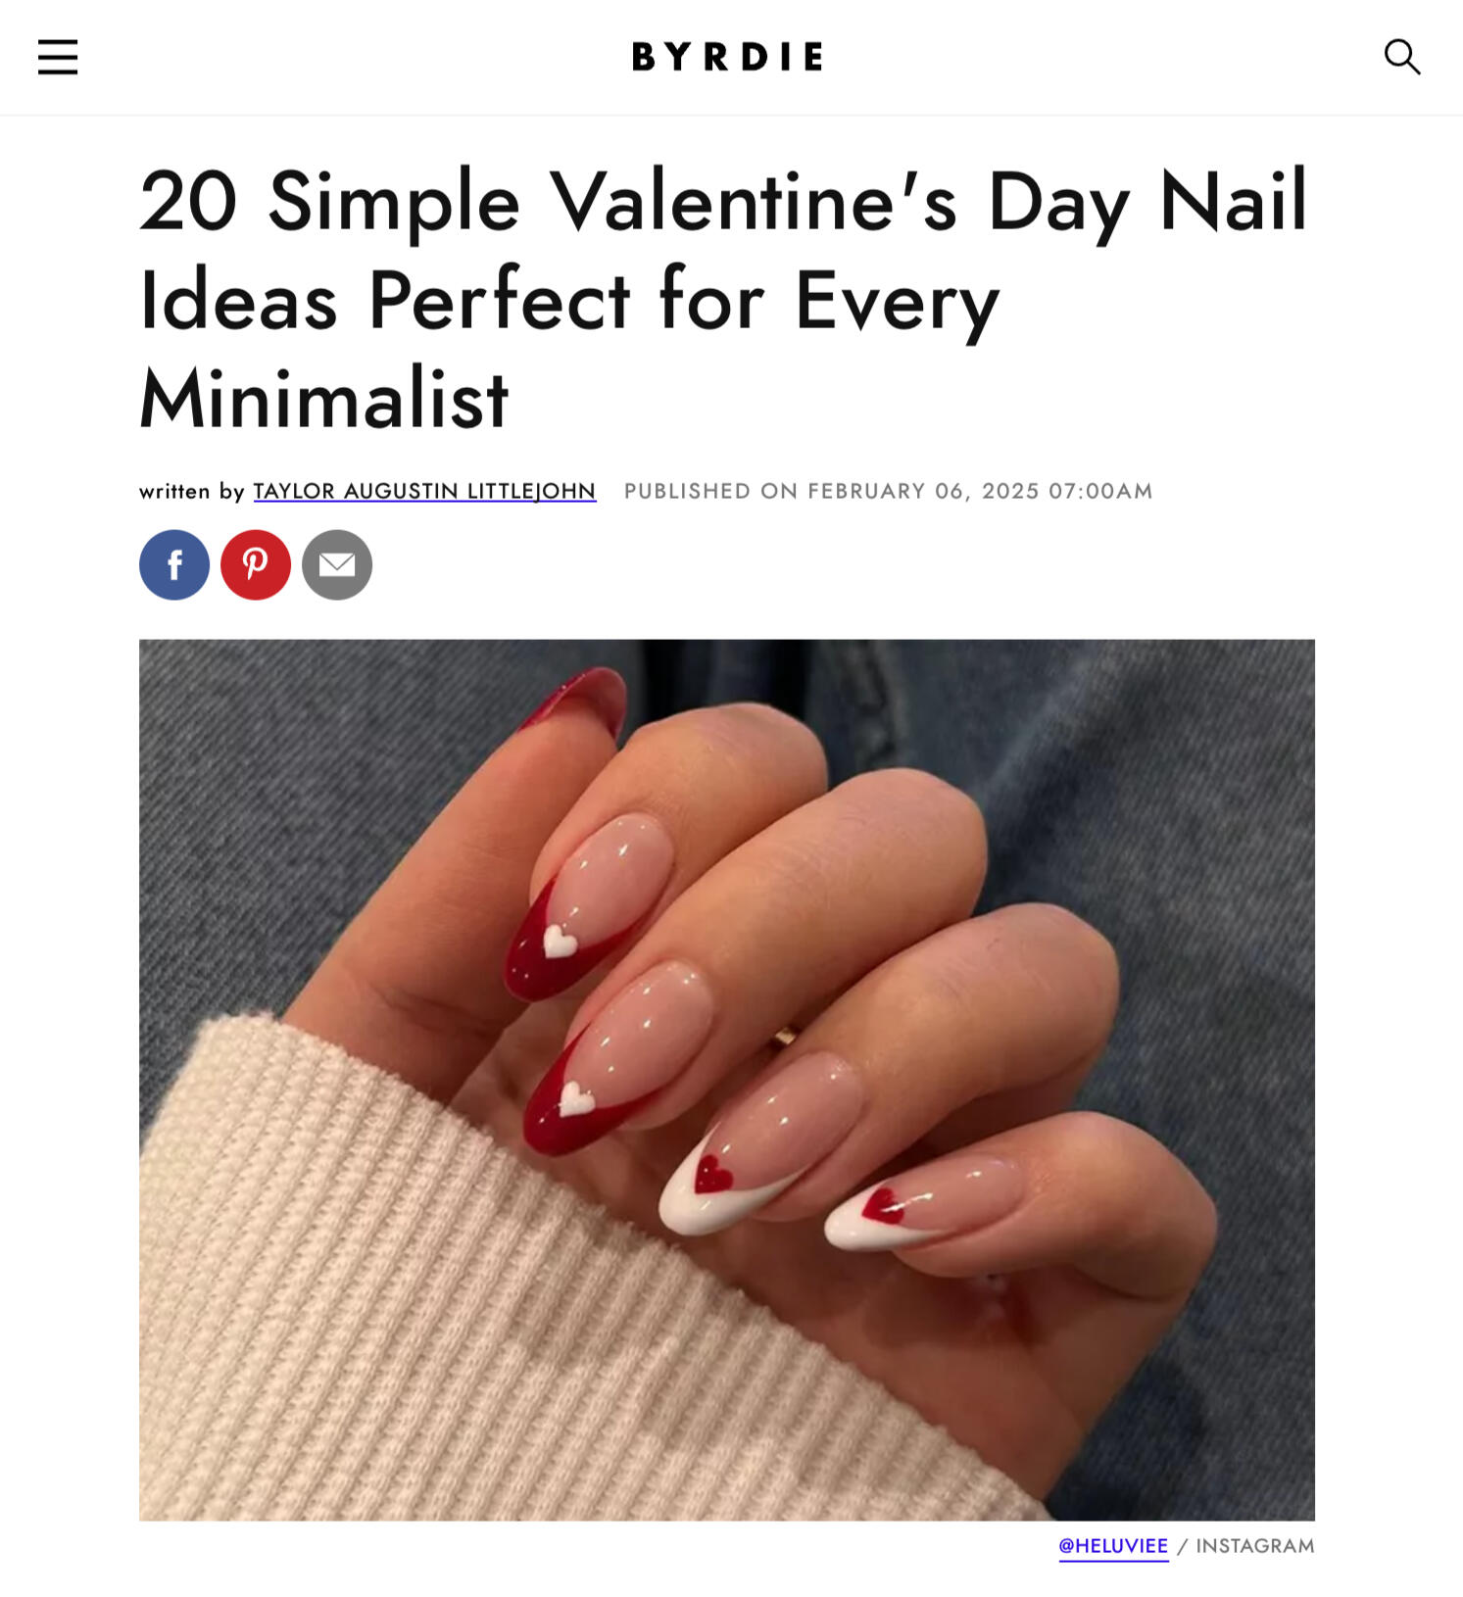Select the 'written by' byline text
This screenshot has height=1597, width=1463.
pyautogui.click(x=192, y=491)
